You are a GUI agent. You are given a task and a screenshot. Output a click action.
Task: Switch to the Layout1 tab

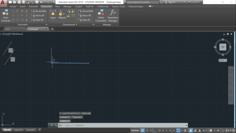18,130
